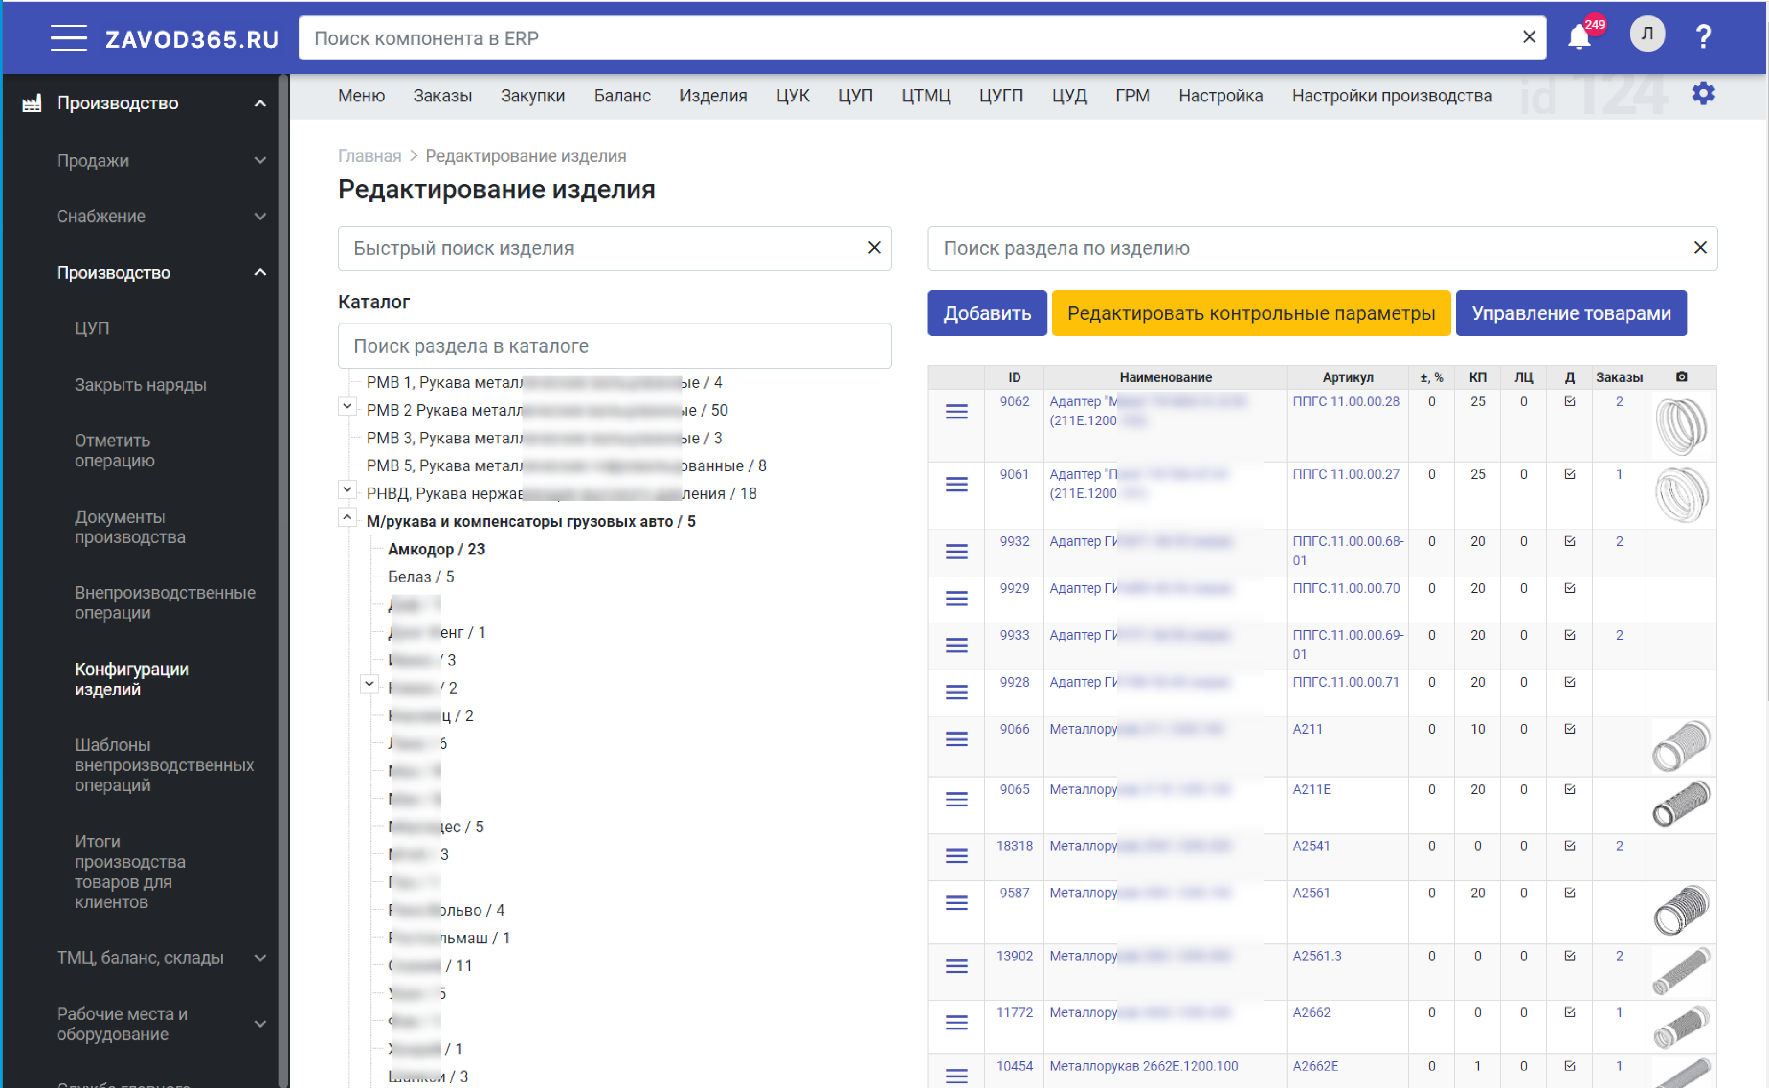This screenshot has width=1769, height=1088.
Task: Toggle the Д checkbox for item 9062
Action: 1570,401
